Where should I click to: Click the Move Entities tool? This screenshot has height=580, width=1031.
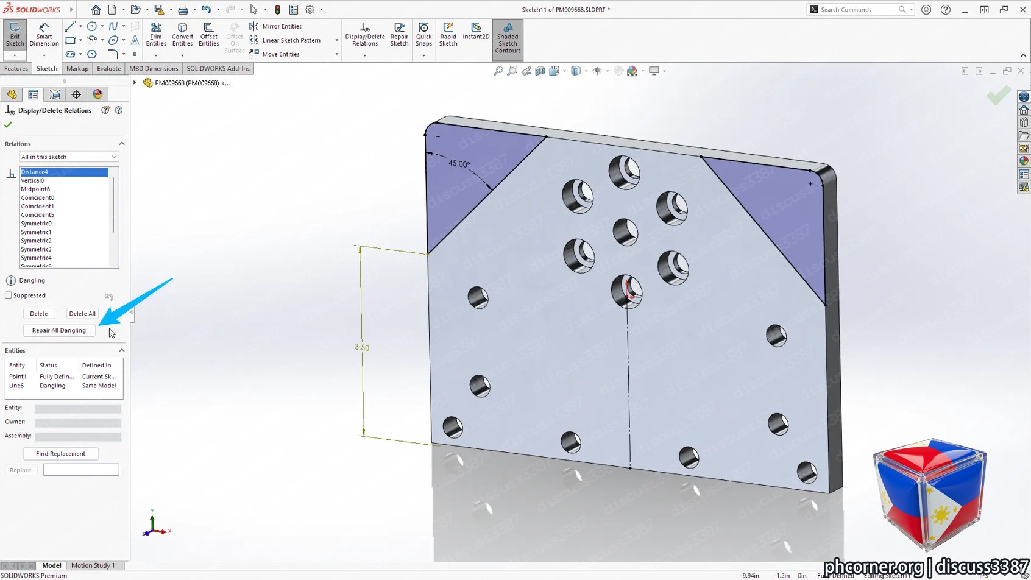(274, 54)
